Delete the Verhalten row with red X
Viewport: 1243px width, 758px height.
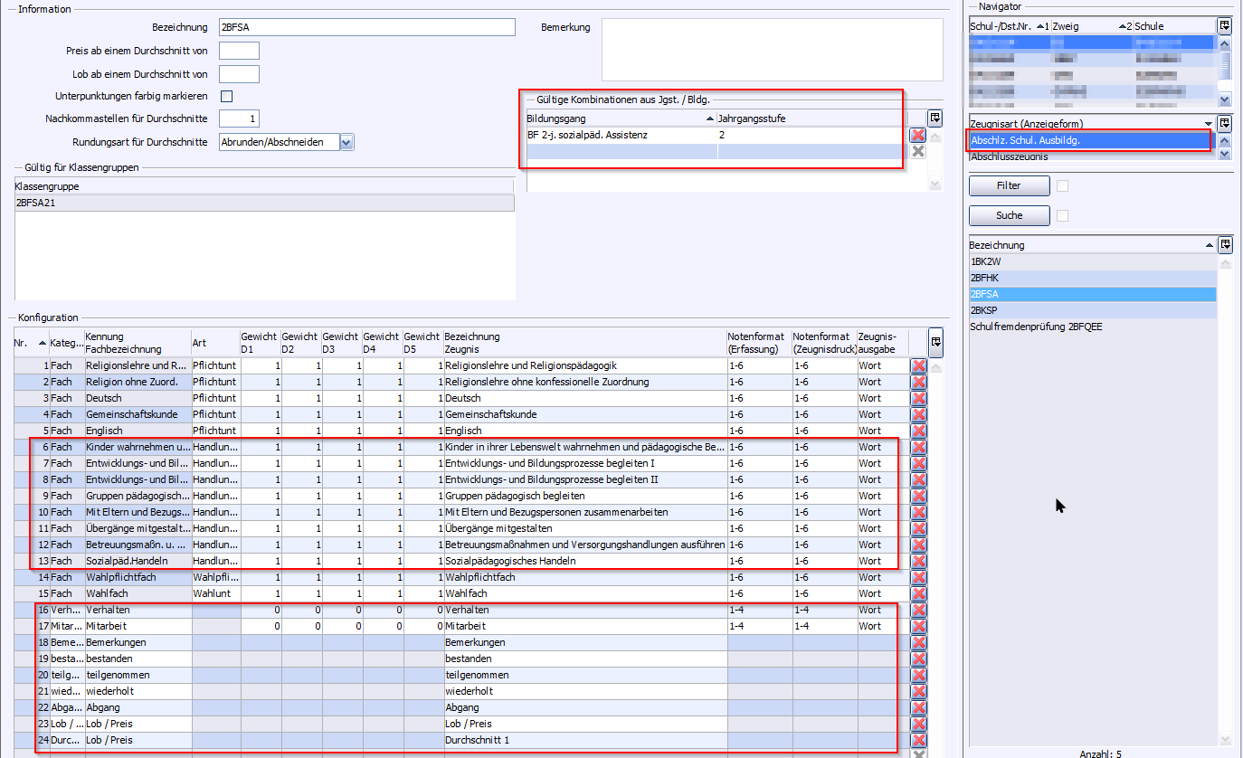[919, 610]
